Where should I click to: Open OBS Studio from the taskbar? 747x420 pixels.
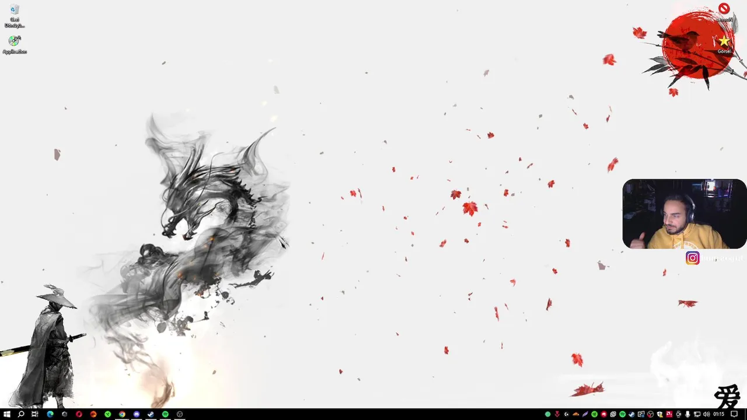pyautogui.click(x=180, y=414)
